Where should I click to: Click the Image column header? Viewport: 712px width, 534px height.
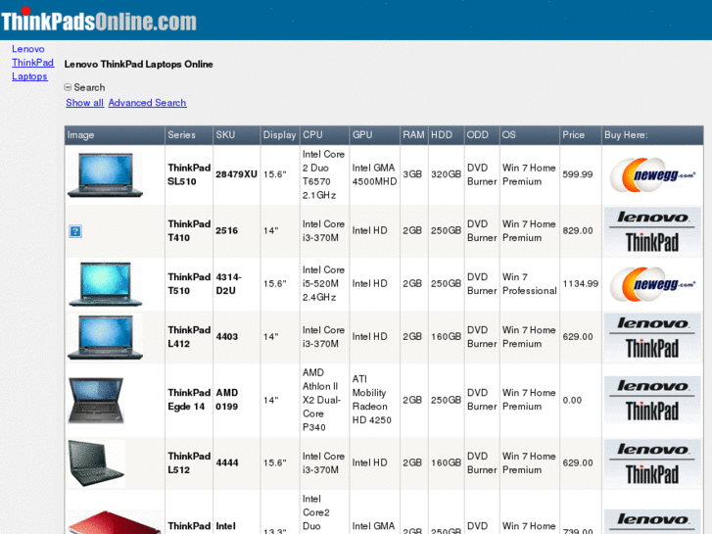[x=115, y=135]
